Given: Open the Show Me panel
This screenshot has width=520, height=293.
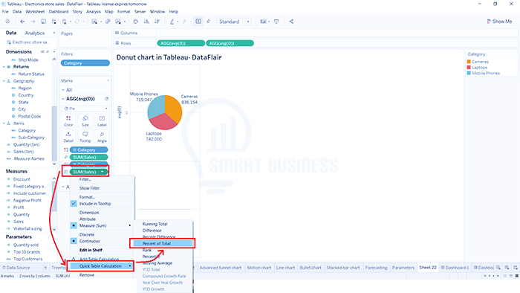Looking at the screenshot, I should click(x=499, y=22).
